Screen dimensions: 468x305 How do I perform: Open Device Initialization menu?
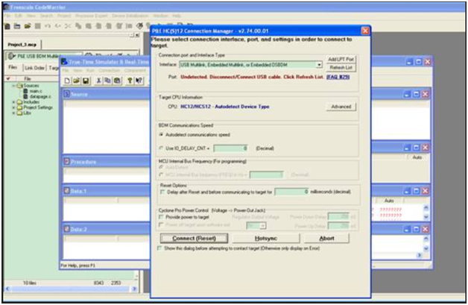tap(130, 16)
